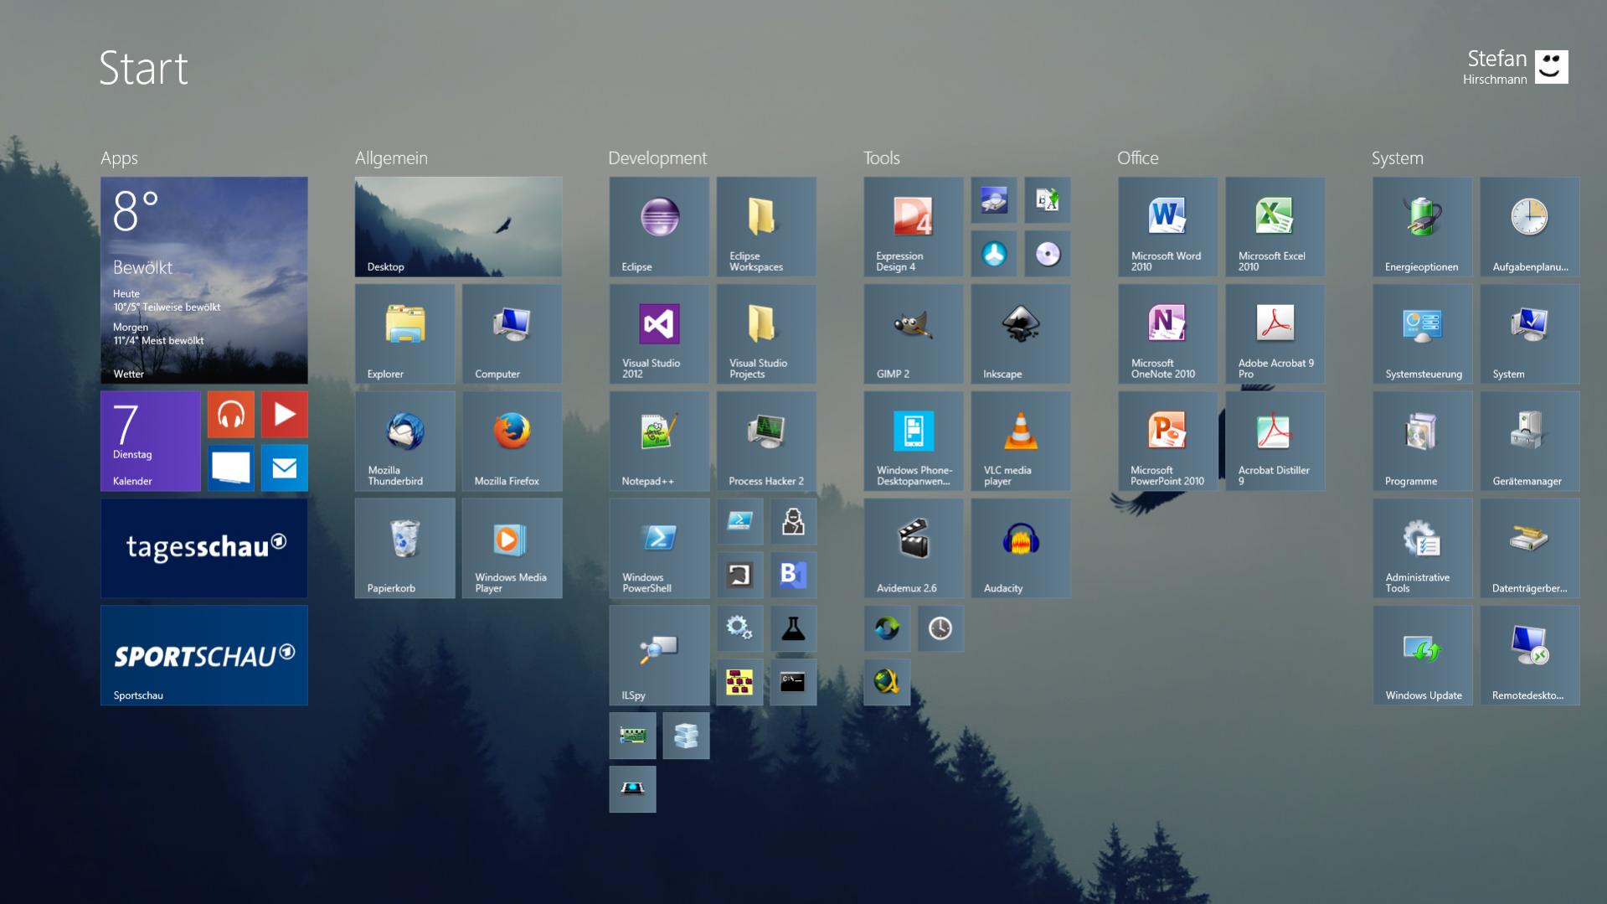Open the Kalender tile
Screen dimensions: 1607x904
[x=150, y=441]
